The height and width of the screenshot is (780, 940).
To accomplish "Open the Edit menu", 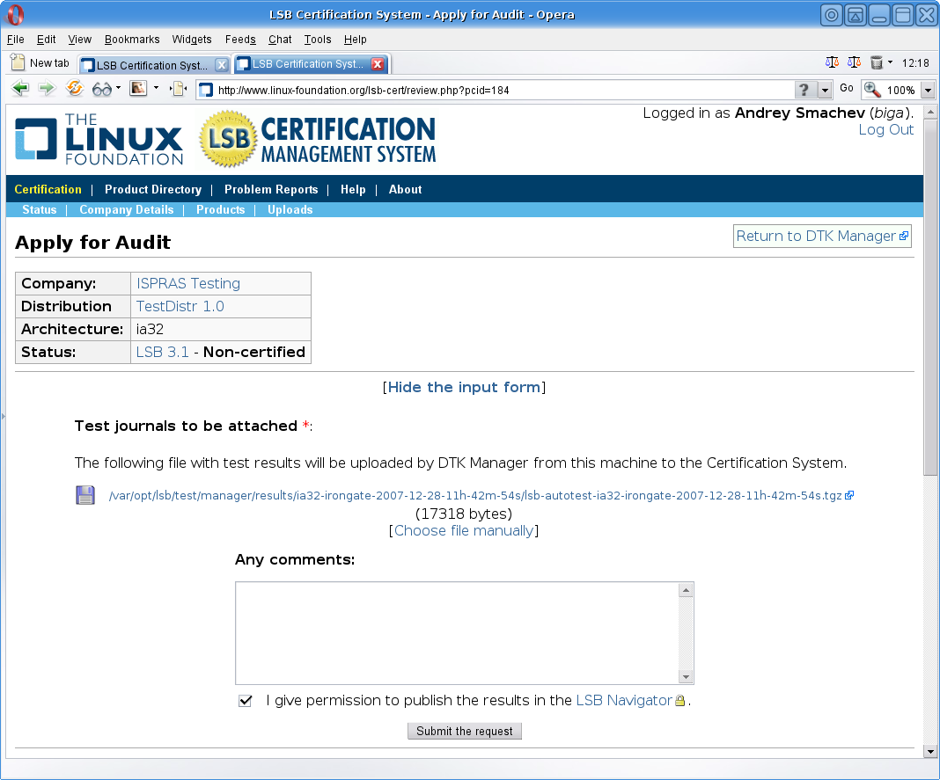I will tap(46, 40).
